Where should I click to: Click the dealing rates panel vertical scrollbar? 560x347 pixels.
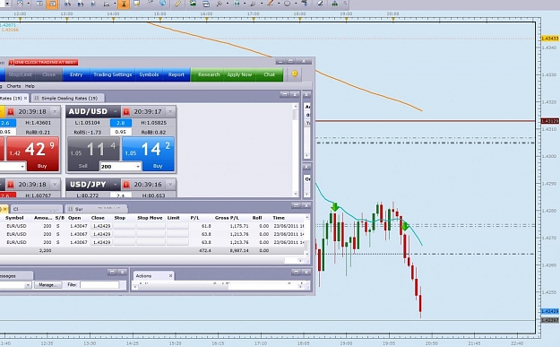click(x=296, y=150)
